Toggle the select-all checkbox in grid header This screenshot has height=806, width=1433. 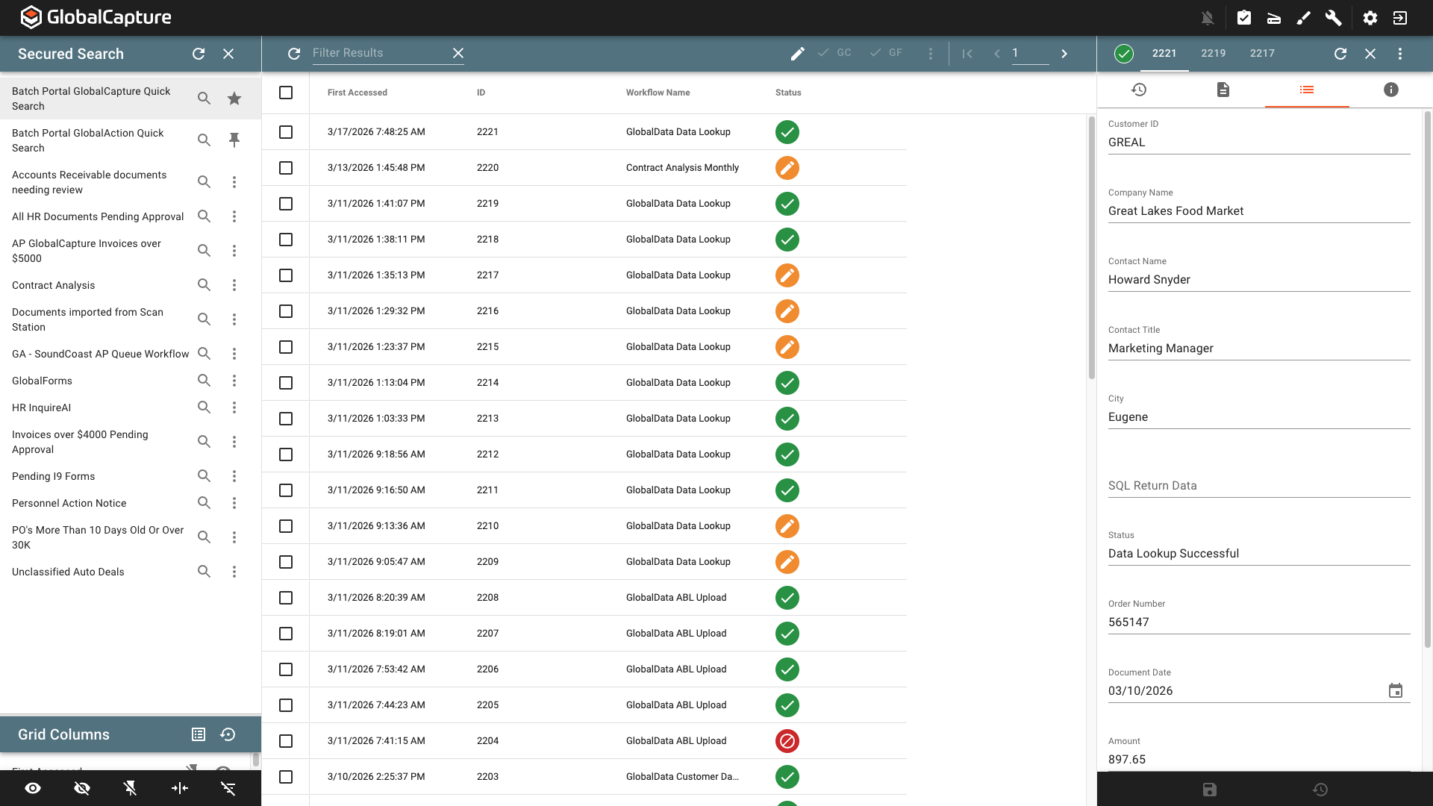tap(286, 93)
